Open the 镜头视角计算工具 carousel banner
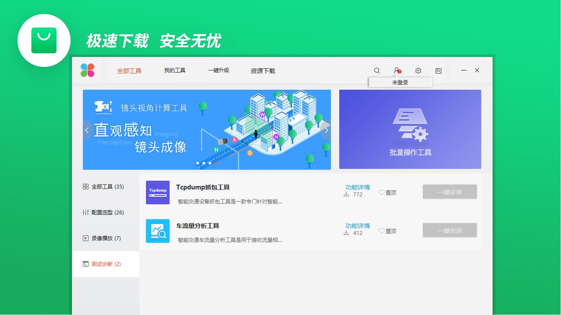 coord(207,129)
